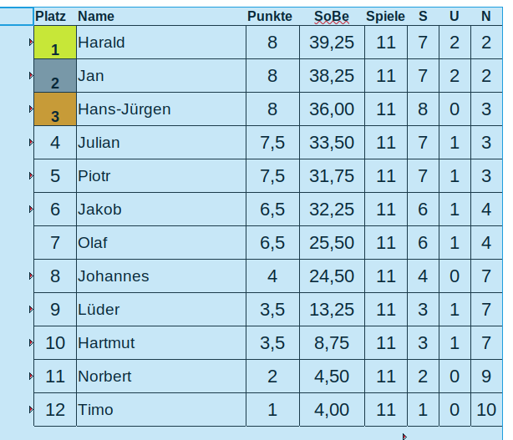Click the Name column header
The width and height of the screenshot is (513, 440).
pos(96,16)
